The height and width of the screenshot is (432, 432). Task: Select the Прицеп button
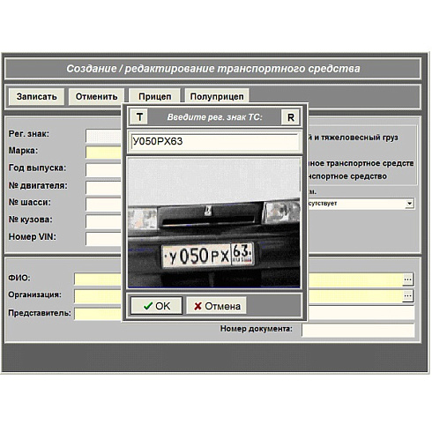point(154,96)
